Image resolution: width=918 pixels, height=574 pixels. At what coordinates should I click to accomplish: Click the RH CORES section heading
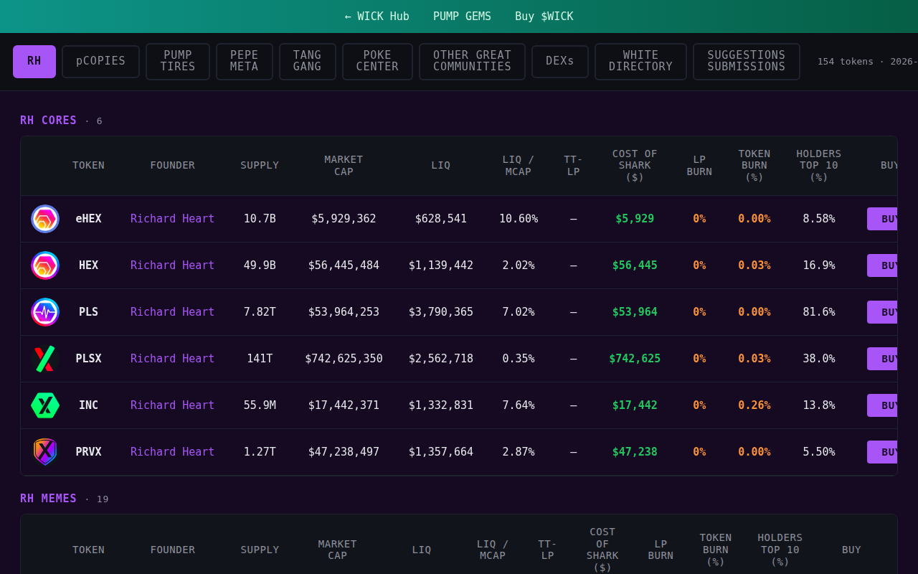[48, 121]
